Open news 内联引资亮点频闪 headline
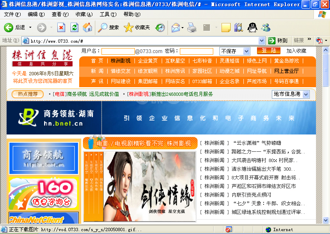The image size is (330, 234). coord(251,195)
